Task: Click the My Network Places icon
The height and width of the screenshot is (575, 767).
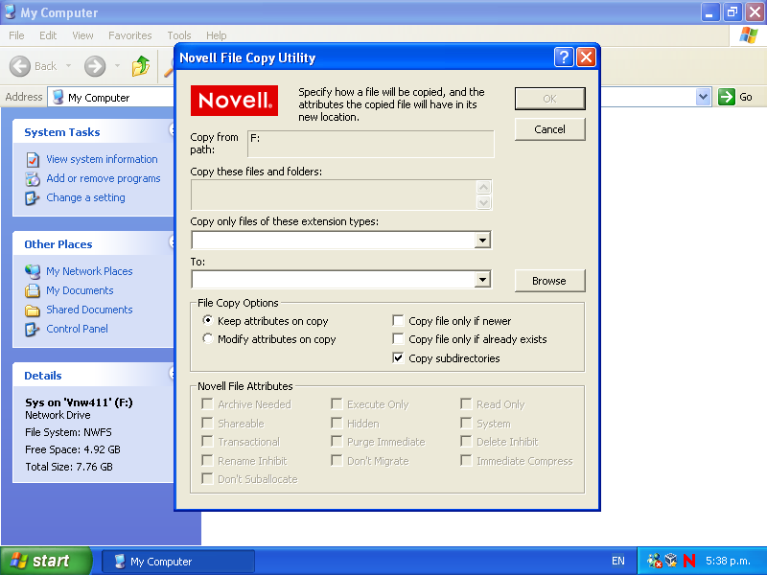Action: 33,271
